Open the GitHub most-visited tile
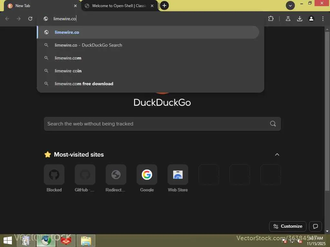Viewport: 330px width, 247px height. 85,178
